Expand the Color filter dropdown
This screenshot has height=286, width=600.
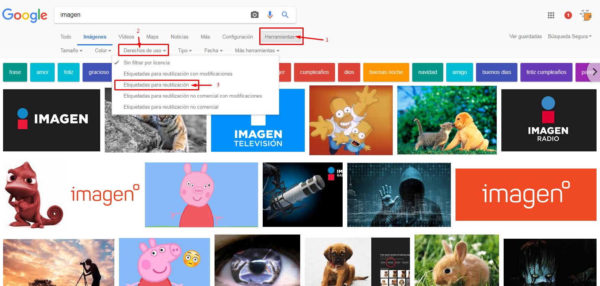click(103, 50)
